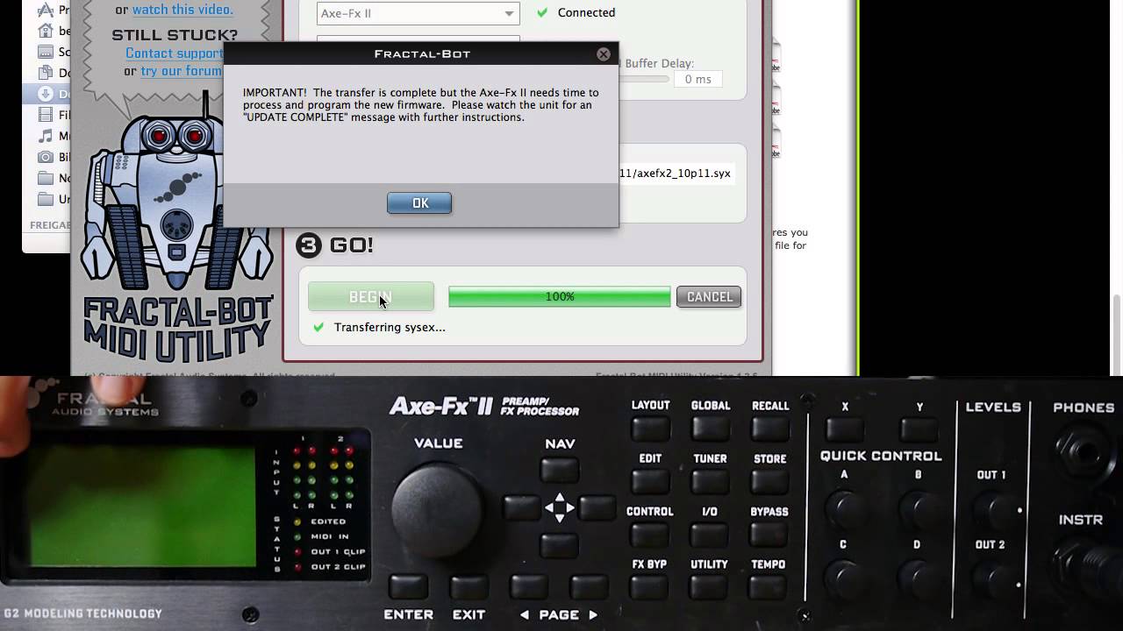Open Applications in the Finder sidebar
The width and height of the screenshot is (1123, 631).
click(x=44, y=10)
